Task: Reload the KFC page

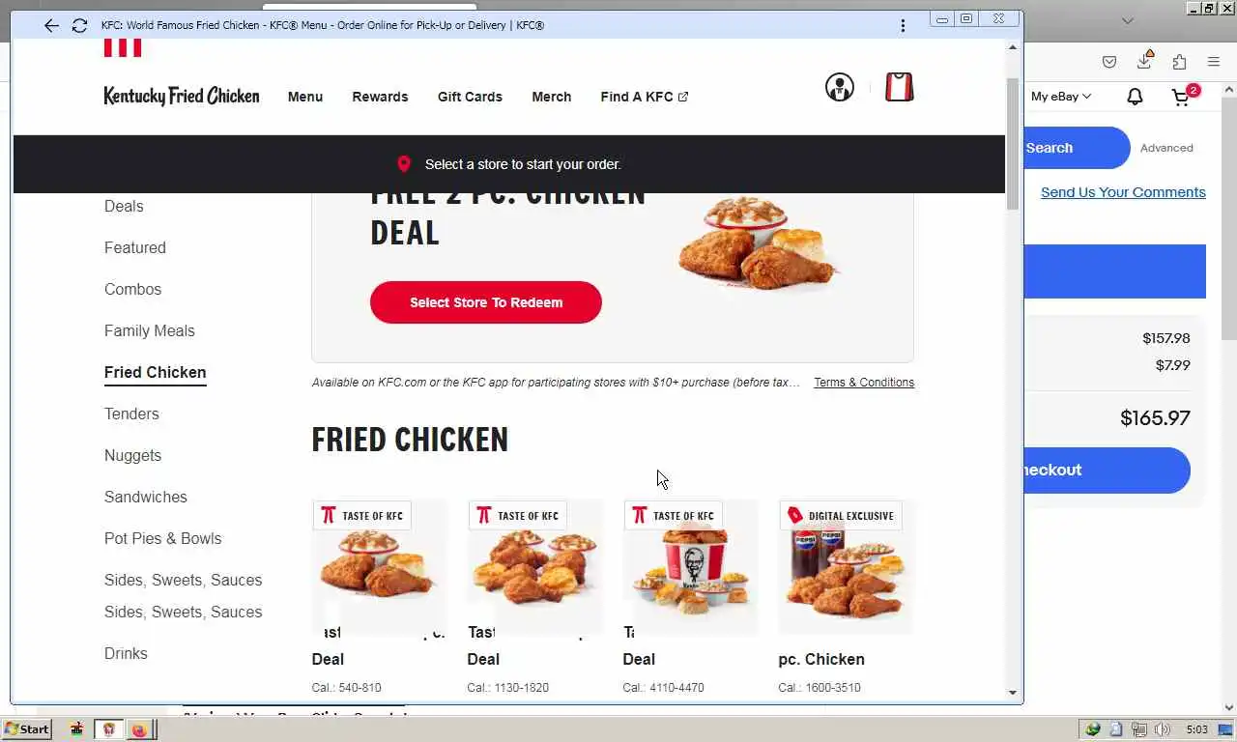Action: coord(80,25)
